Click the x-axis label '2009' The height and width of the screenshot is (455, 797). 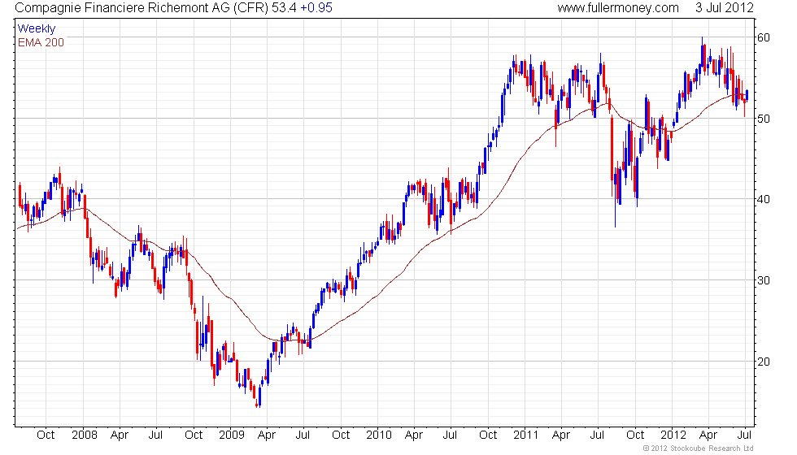click(232, 435)
